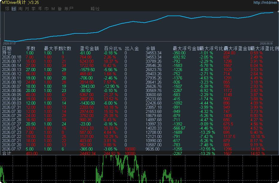279x183 pixels.
Task: Click the 25.39 % percentage cell
Action: pyautogui.click(x=111, y=116)
